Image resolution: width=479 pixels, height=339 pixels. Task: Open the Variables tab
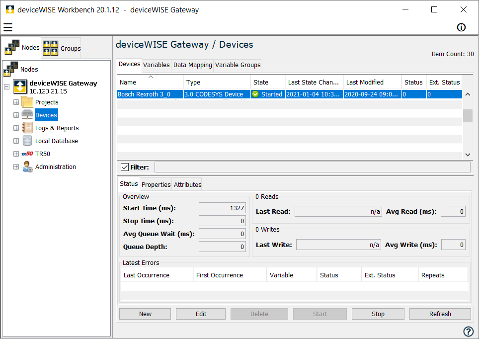tap(156, 65)
